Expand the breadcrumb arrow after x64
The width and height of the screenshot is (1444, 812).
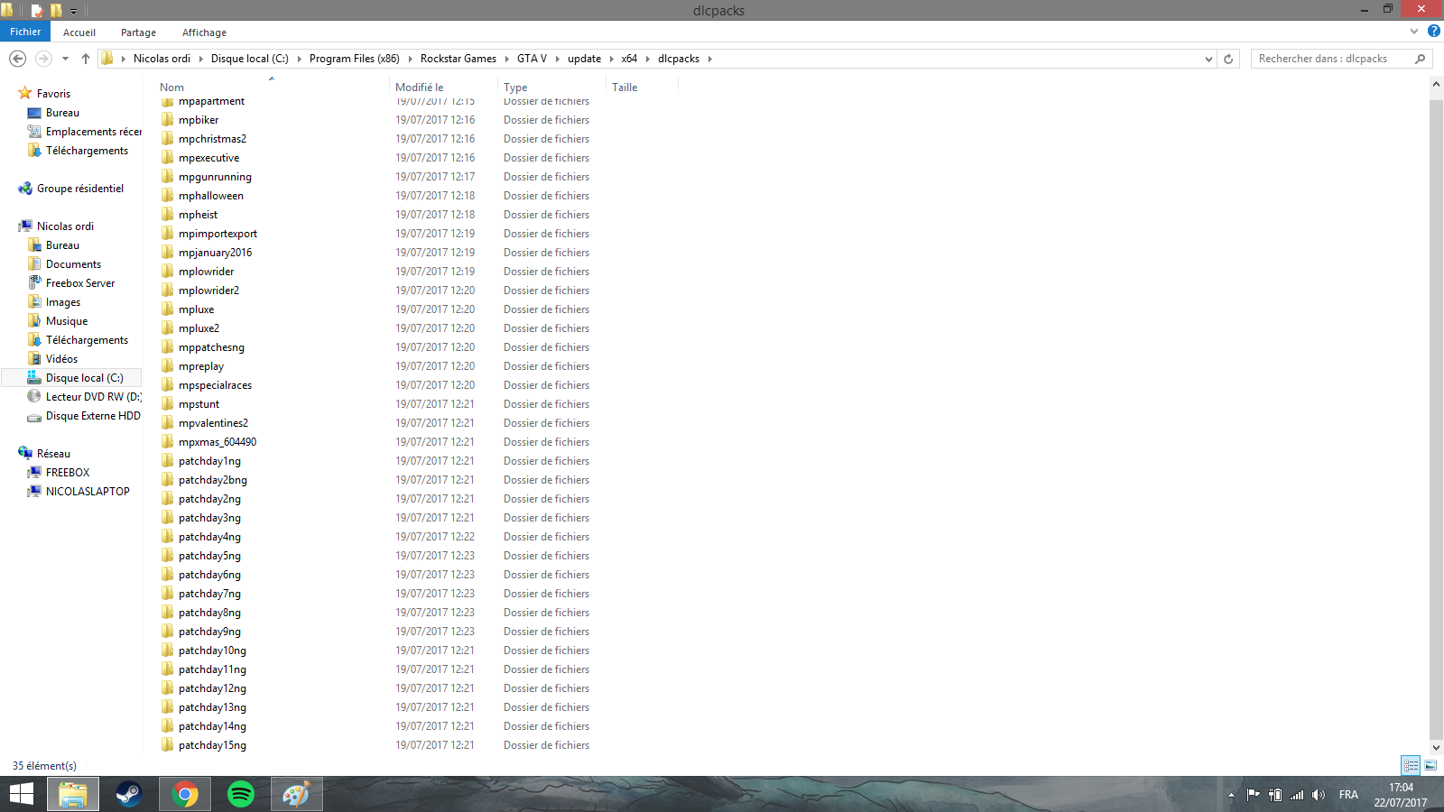pyautogui.click(x=647, y=59)
